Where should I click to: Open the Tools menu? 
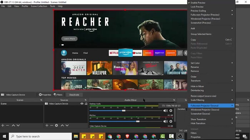52,6
